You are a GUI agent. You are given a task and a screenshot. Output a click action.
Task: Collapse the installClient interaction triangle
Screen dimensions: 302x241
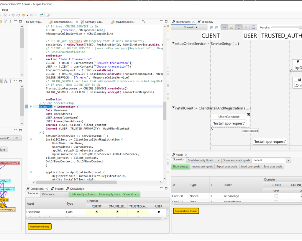(173, 108)
